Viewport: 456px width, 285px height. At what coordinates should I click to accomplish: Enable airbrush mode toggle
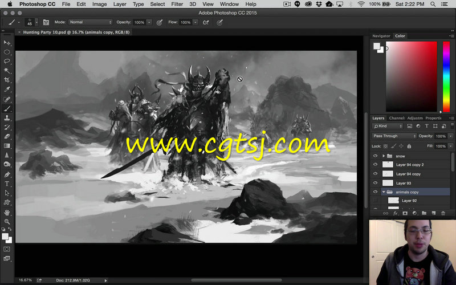(206, 22)
